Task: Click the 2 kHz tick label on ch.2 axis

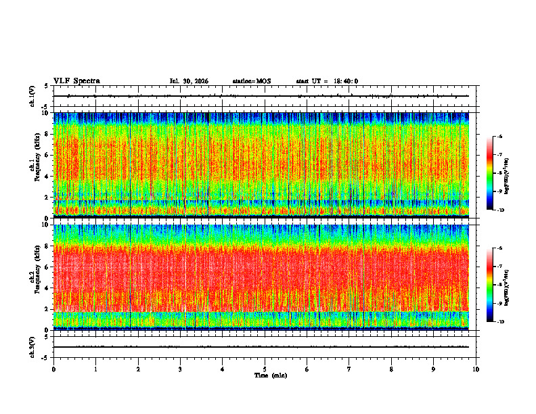Action: tap(47, 309)
